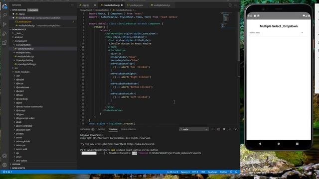Open notifications bell in status bar

[x=236, y=172]
